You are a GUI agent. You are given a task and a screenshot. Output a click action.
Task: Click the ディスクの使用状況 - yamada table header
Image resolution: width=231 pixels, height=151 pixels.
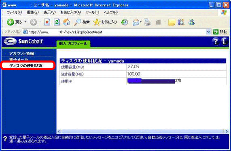pos(143,61)
